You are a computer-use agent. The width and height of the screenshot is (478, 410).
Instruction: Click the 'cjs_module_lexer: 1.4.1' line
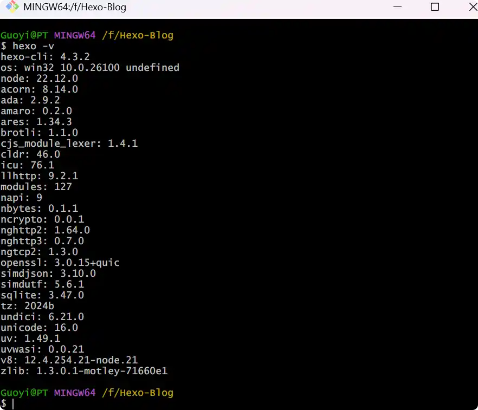(x=69, y=143)
